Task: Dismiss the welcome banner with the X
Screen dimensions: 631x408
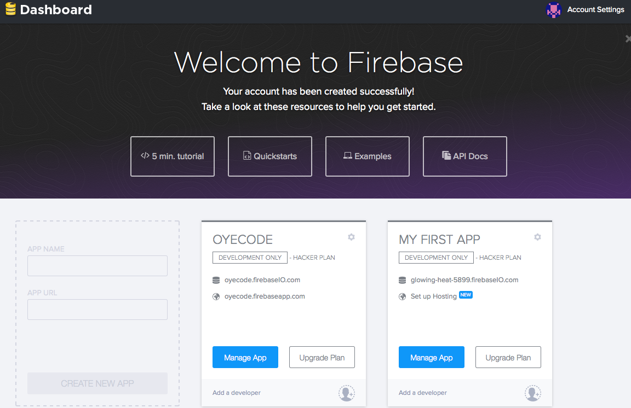Action: [x=628, y=39]
